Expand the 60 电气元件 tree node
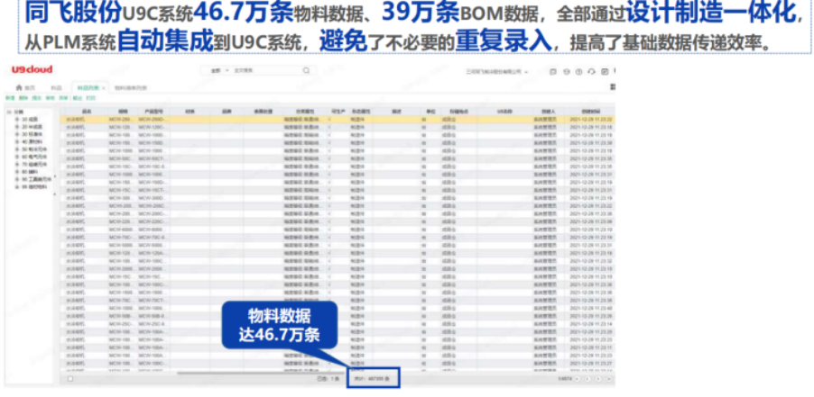This screenshot has height=397, width=814. (x=17, y=157)
